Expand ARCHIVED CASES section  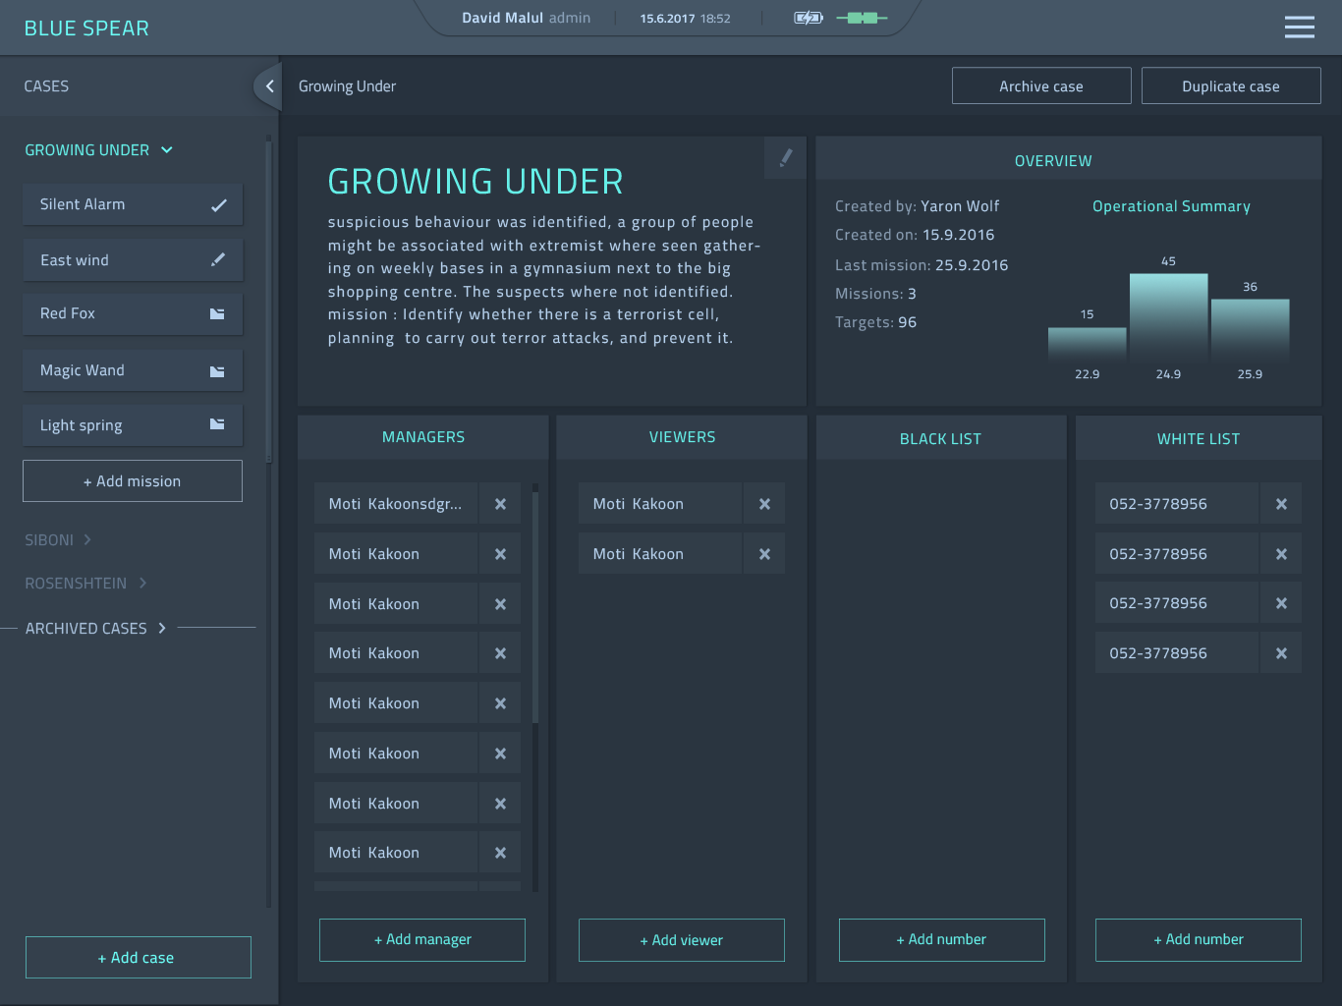(x=95, y=629)
